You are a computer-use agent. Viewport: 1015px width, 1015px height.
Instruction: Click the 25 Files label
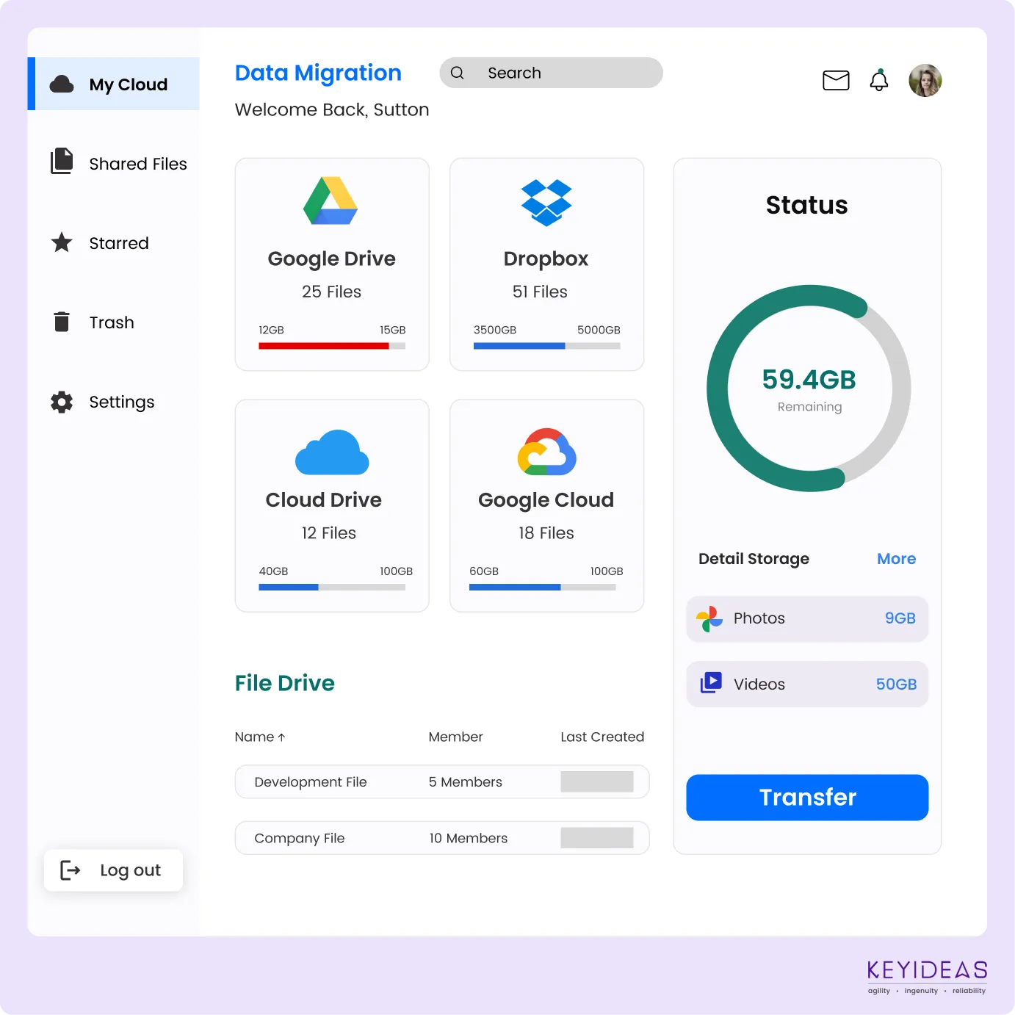click(332, 292)
